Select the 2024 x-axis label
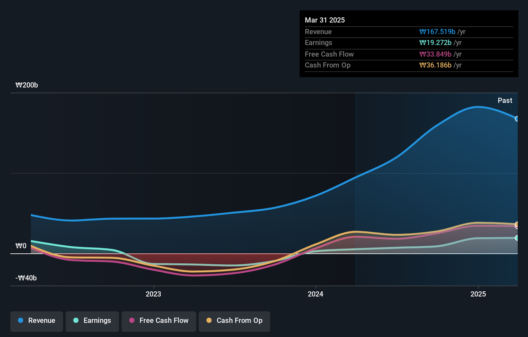This screenshot has height=337, width=528. coord(315,294)
